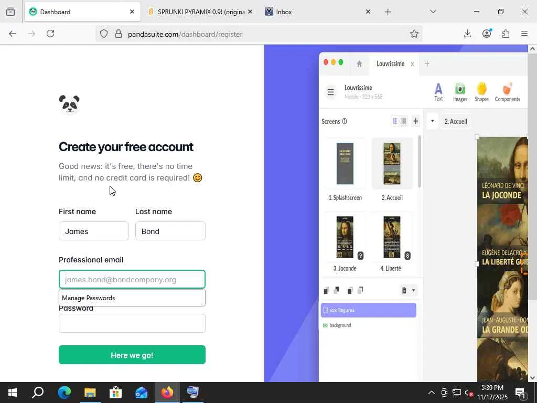This screenshot has width=537, height=403.
Task: Click the Password input field
Action: (132, 323)
